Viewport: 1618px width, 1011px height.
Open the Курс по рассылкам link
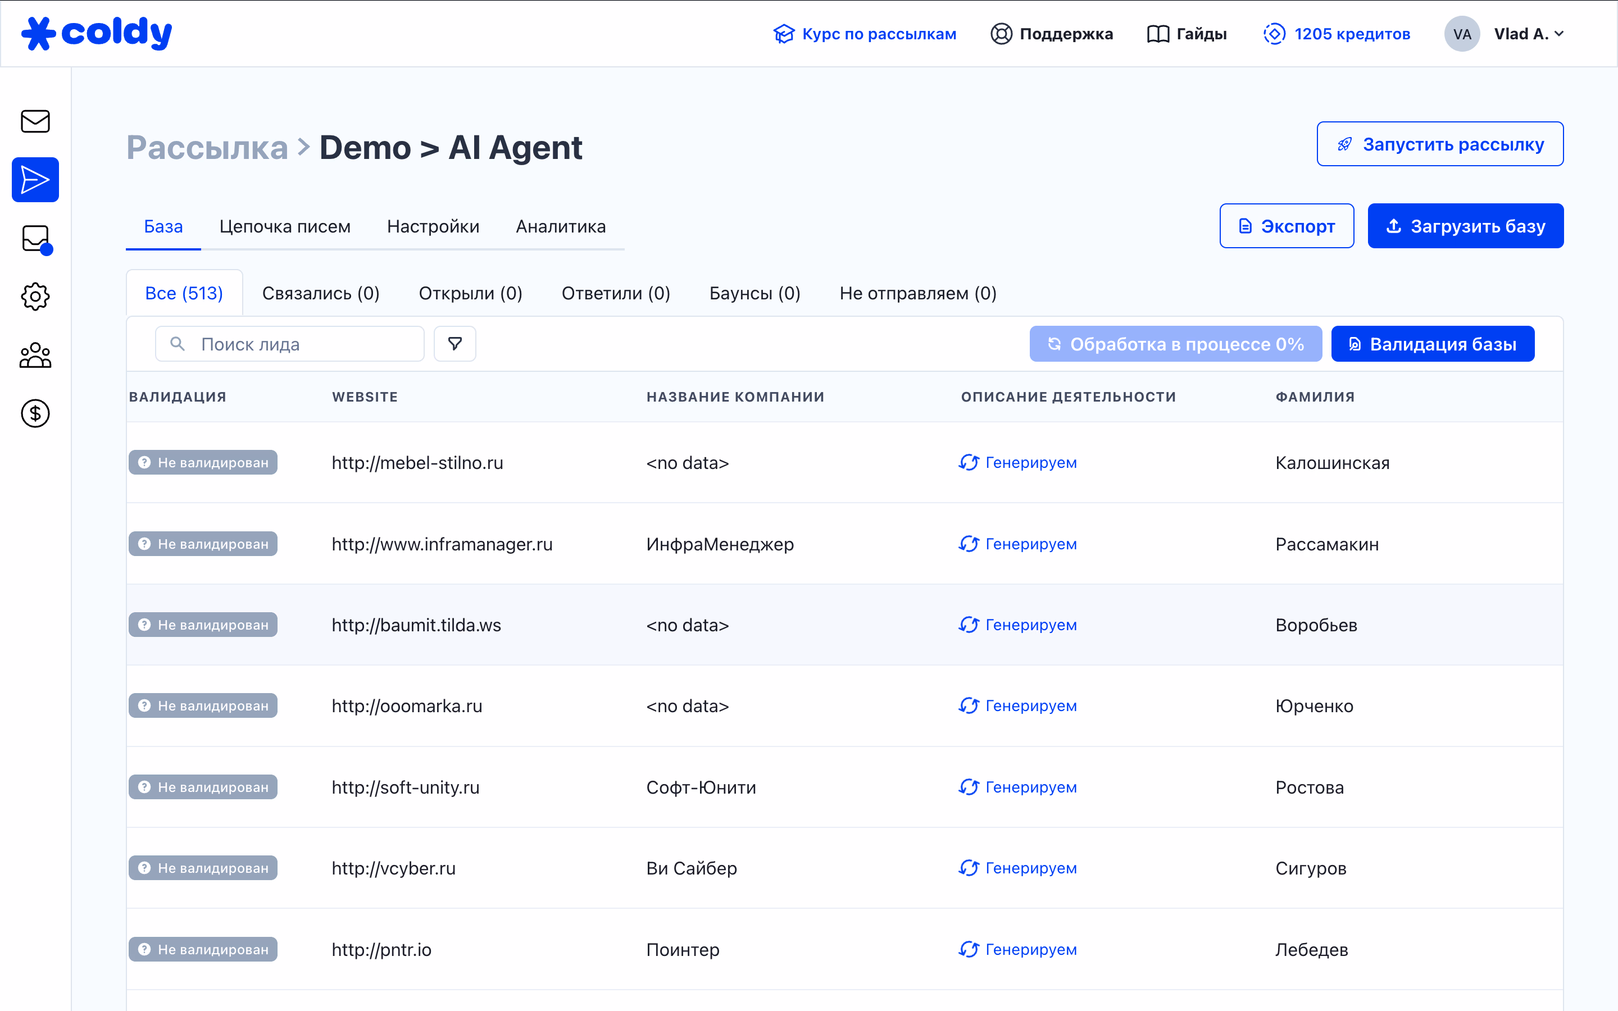pos(865,34)
